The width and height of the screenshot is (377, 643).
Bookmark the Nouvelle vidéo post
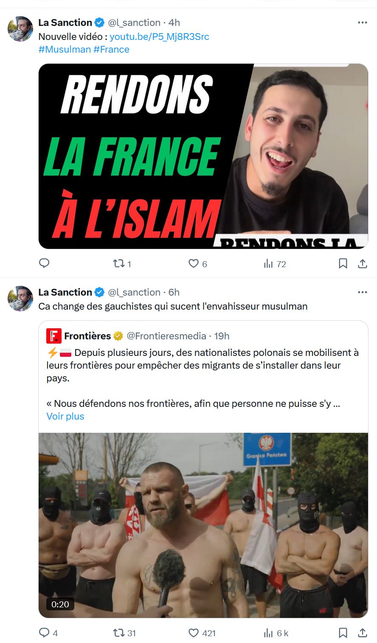(x=343, y=264)
